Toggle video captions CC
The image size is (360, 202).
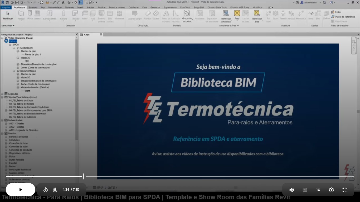[305, 190]
